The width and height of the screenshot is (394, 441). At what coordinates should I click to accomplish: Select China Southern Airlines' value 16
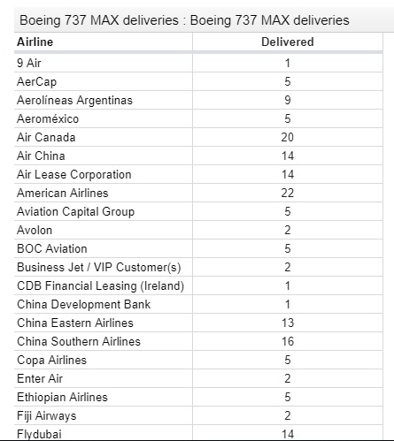[288, 341]
